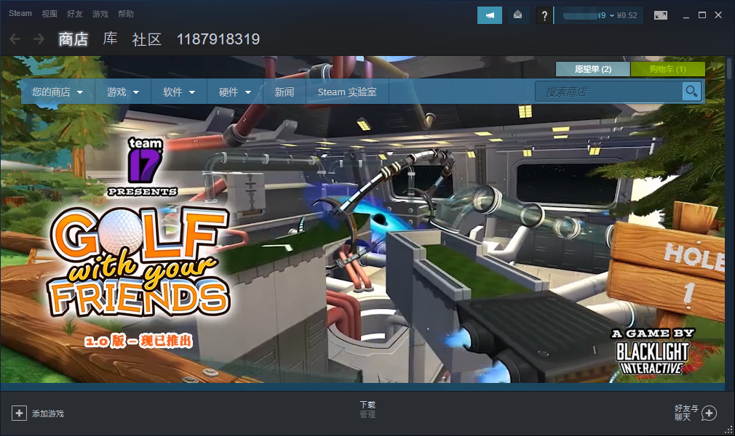Click the question mark help icon
The width and height of the screenshot is (735, 436).
(x=544, y=15)
